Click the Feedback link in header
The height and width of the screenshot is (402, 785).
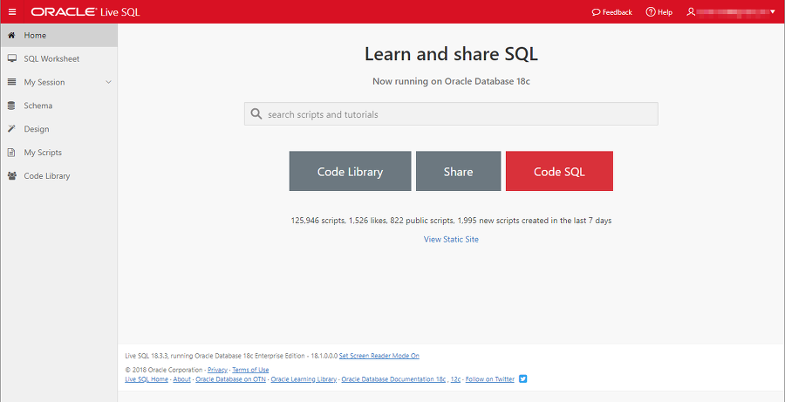611,12
